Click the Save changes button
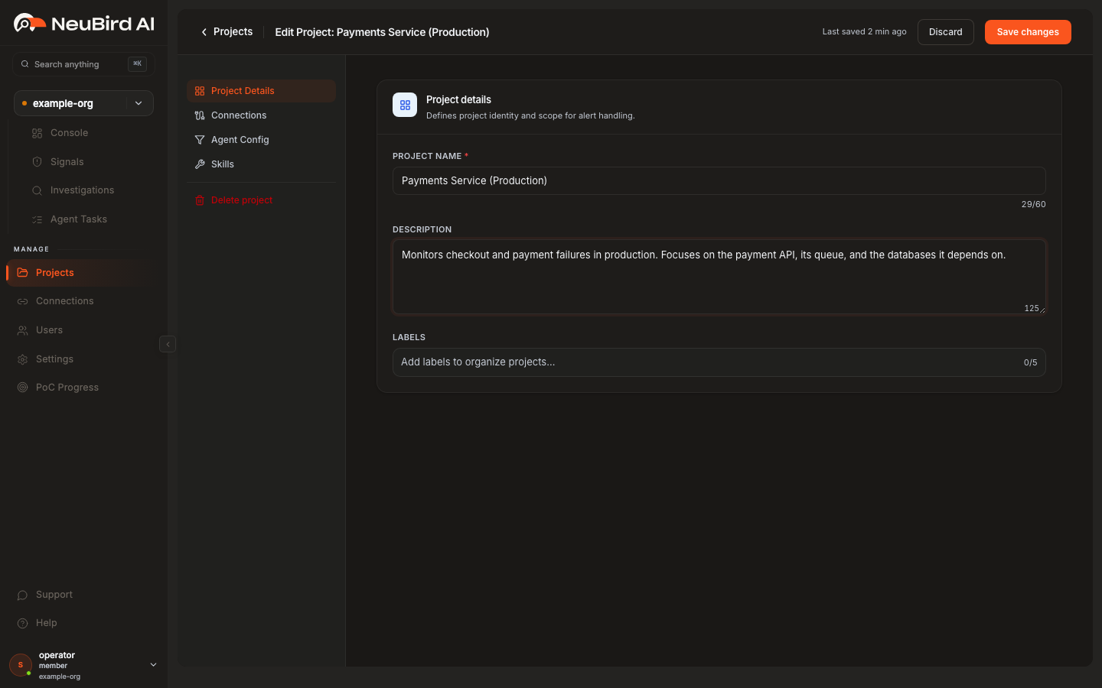 (x=1028, y=32)
